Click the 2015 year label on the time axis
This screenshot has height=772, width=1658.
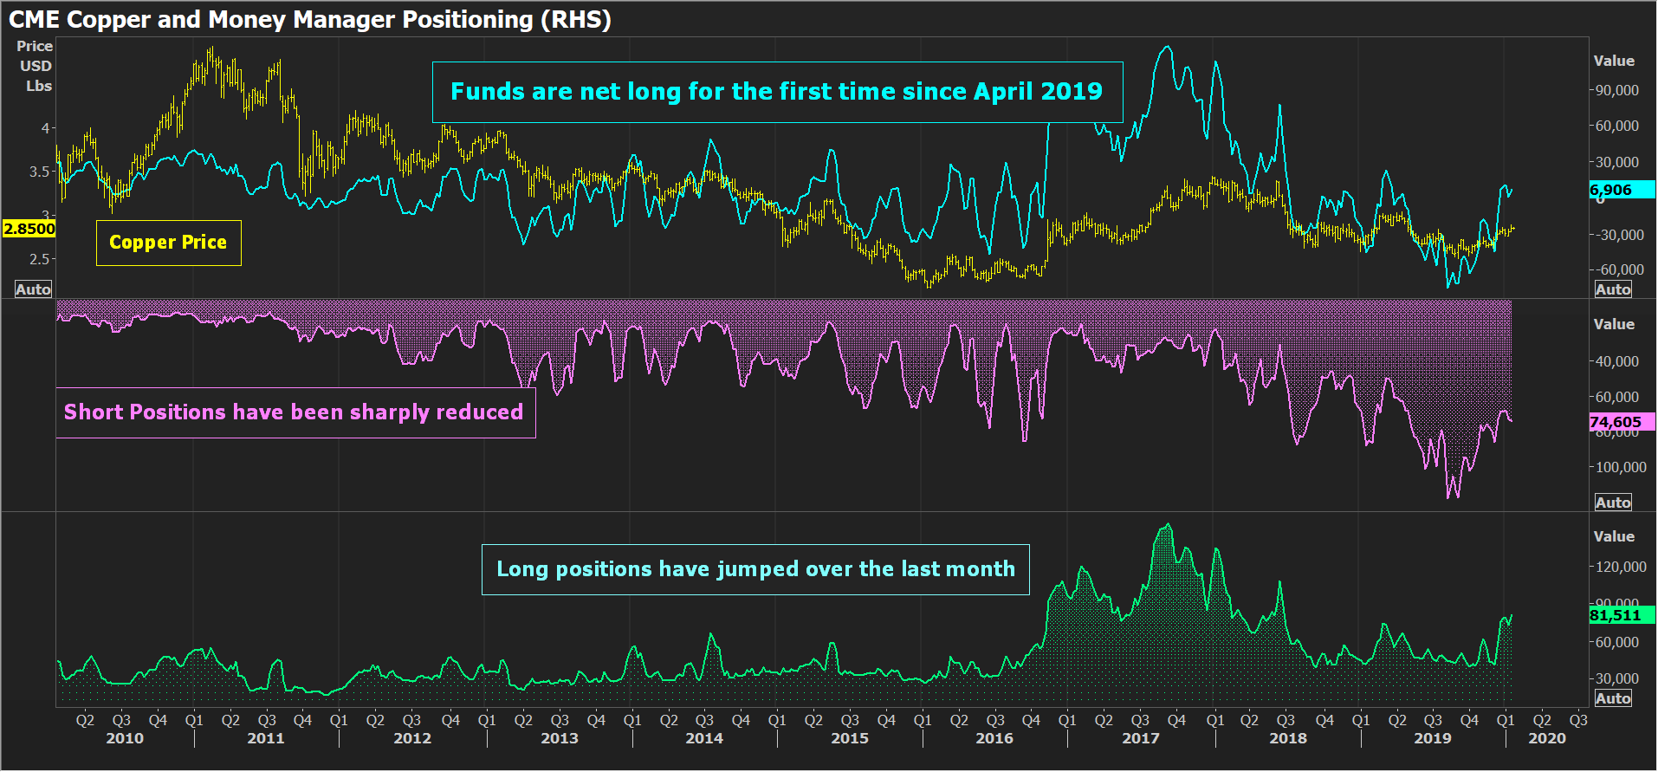(849, 738)
